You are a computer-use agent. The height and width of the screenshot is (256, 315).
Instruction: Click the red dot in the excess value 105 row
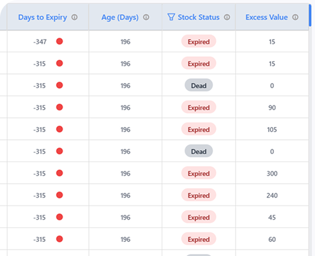(59, 129)
